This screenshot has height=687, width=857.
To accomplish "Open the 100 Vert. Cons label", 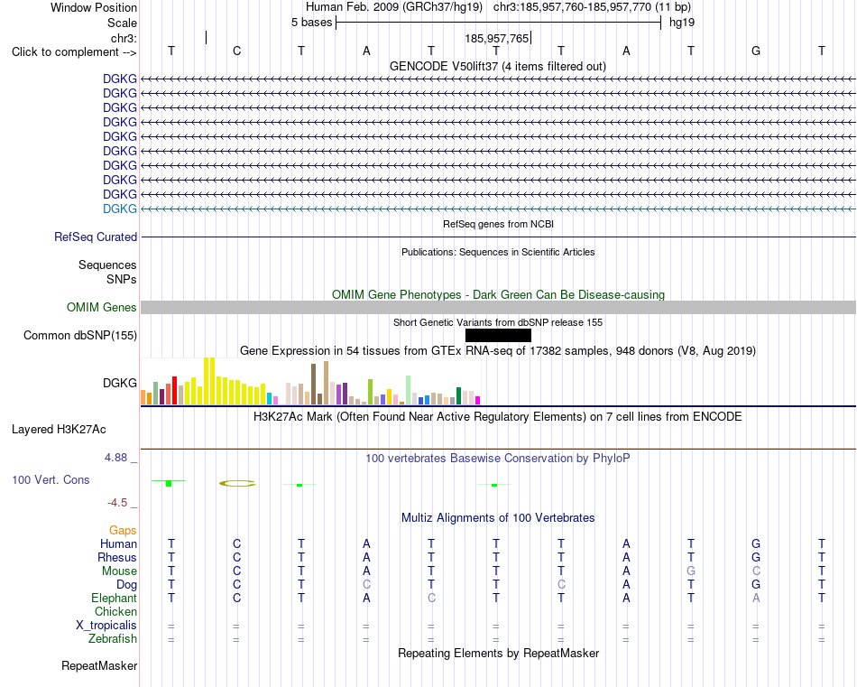I will coord(51,479).
